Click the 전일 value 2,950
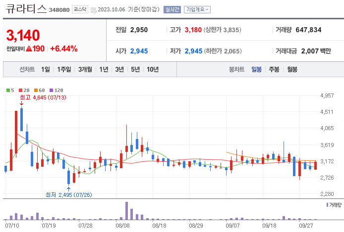 tap(139, 30)
